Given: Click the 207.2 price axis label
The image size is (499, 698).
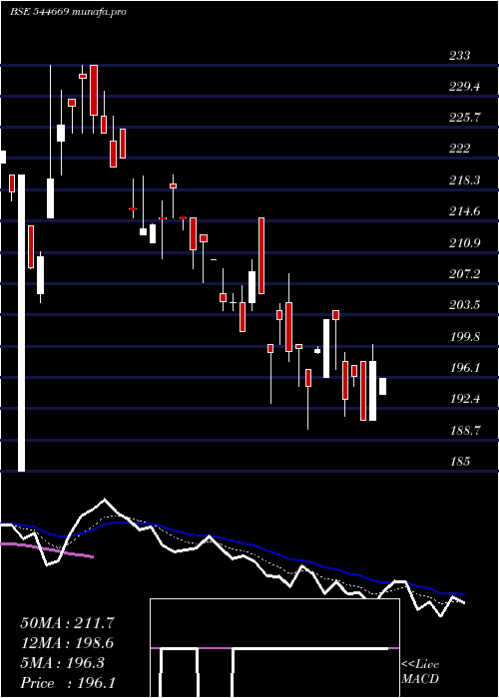Looking at the screenshot, I should pos(465,274).
